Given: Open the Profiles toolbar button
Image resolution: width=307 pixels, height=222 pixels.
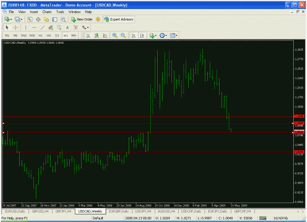Looking at the screenshot, I should [17, 19].
